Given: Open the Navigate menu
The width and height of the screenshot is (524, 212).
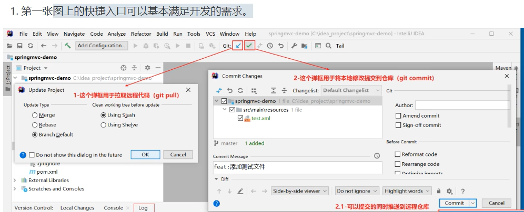Looking at the screenshot, I should pos(74,34).
